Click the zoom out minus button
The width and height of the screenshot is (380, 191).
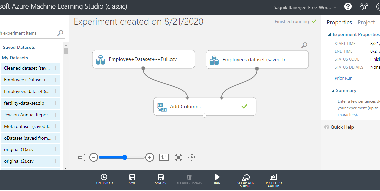click(x=94, y=157)
